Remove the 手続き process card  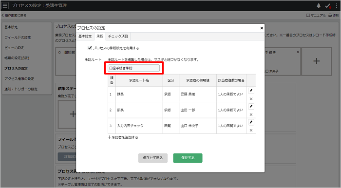pyautogui.click(x=298, y=52)
